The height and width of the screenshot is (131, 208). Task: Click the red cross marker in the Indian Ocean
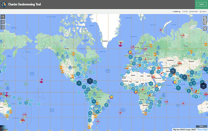183,103
